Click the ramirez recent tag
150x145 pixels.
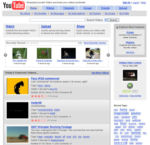[x=136, y=133]
